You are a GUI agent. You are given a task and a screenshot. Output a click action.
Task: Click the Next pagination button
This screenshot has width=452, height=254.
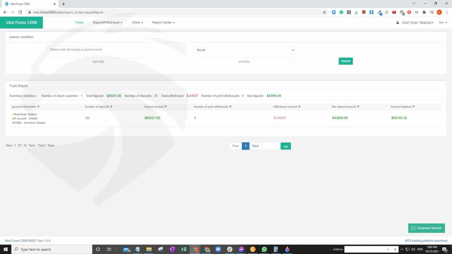(x=255, y=146)
